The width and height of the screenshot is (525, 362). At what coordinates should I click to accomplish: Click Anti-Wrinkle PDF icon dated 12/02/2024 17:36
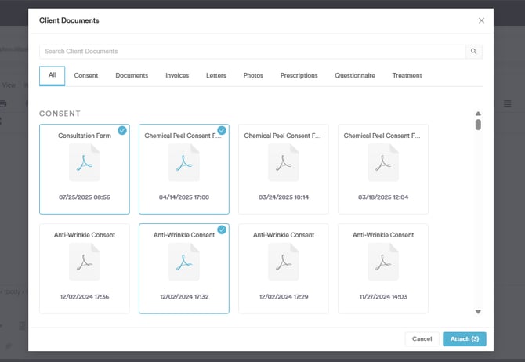[84, 262]
